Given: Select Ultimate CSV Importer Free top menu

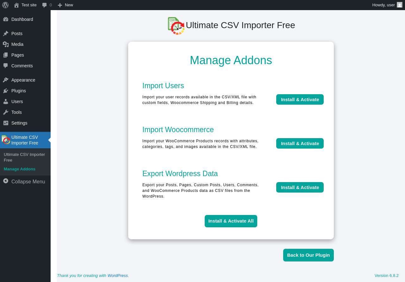Looking at the screenshot, I should (x=25, y=140).
